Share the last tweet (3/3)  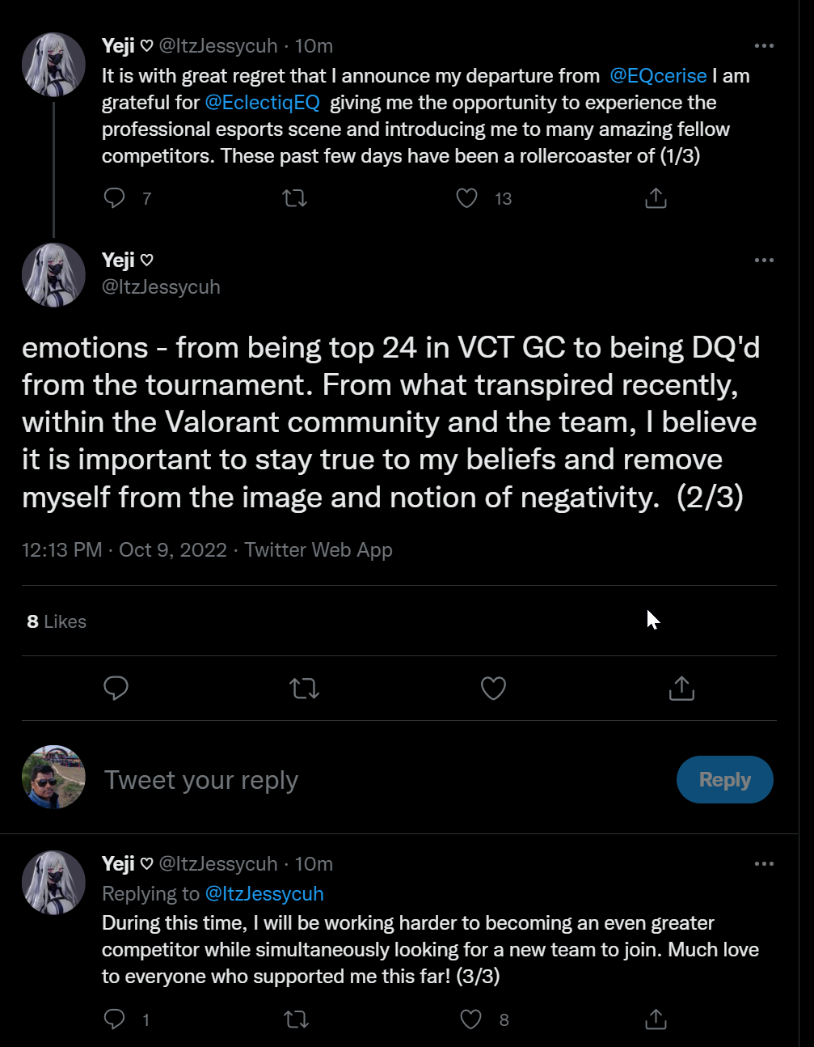coord(656,1019)
